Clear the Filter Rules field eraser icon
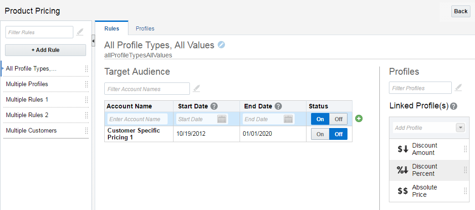 click(80, 32)
